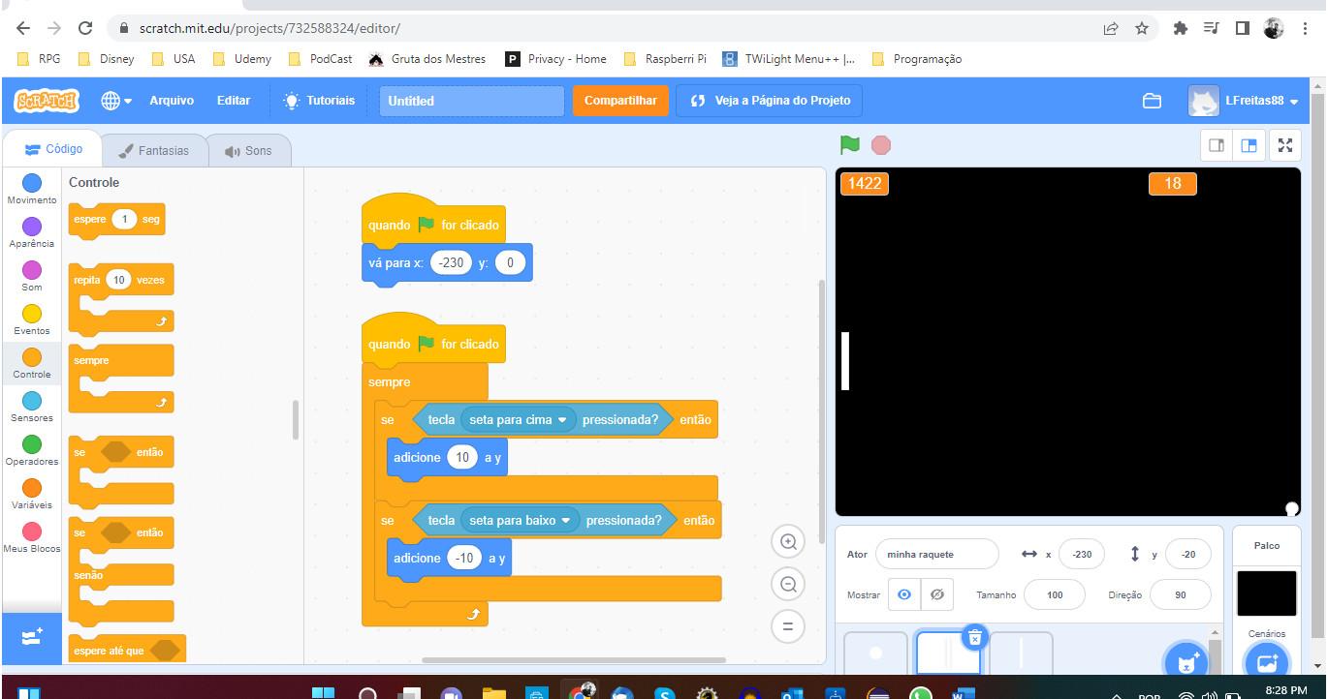1328x699 pixels.
Task: Click the -230 value in 'vá para x' block
Action: 451,262
